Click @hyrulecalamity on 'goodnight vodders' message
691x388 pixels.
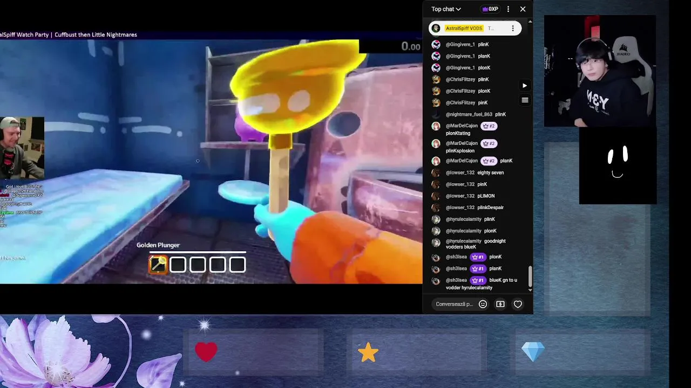pos(463,241)
